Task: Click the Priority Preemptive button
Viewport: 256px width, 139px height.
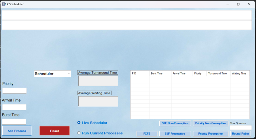Action: [211, 134]
